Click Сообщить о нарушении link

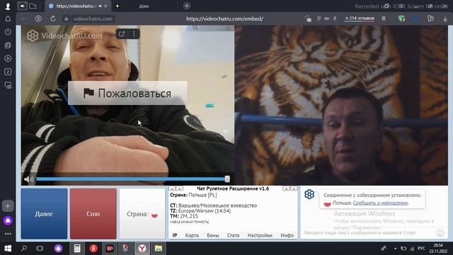380,203
